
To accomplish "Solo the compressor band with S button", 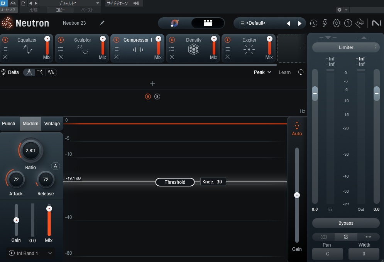I will [157, 97].
